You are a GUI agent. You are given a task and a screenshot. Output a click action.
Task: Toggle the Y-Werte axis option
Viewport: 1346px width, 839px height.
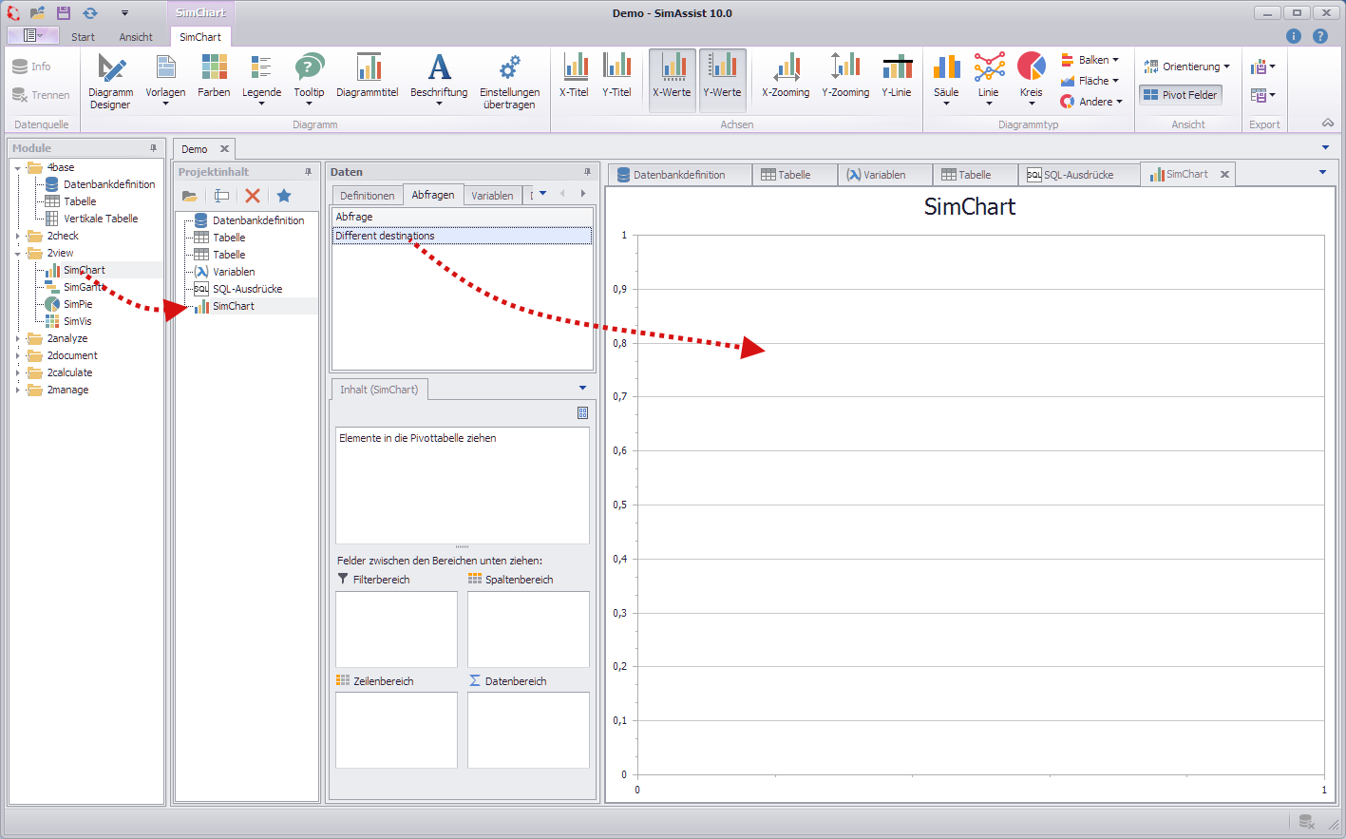point(723,76)
